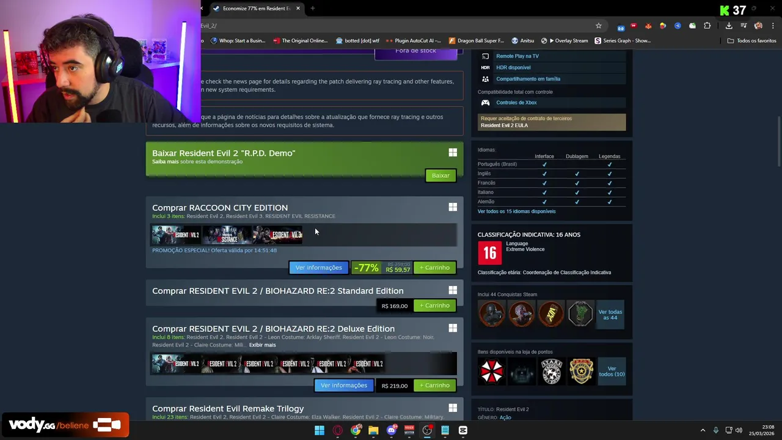Add Deluxe Edition to cart
782x440 pixels.
coord(434,386)
